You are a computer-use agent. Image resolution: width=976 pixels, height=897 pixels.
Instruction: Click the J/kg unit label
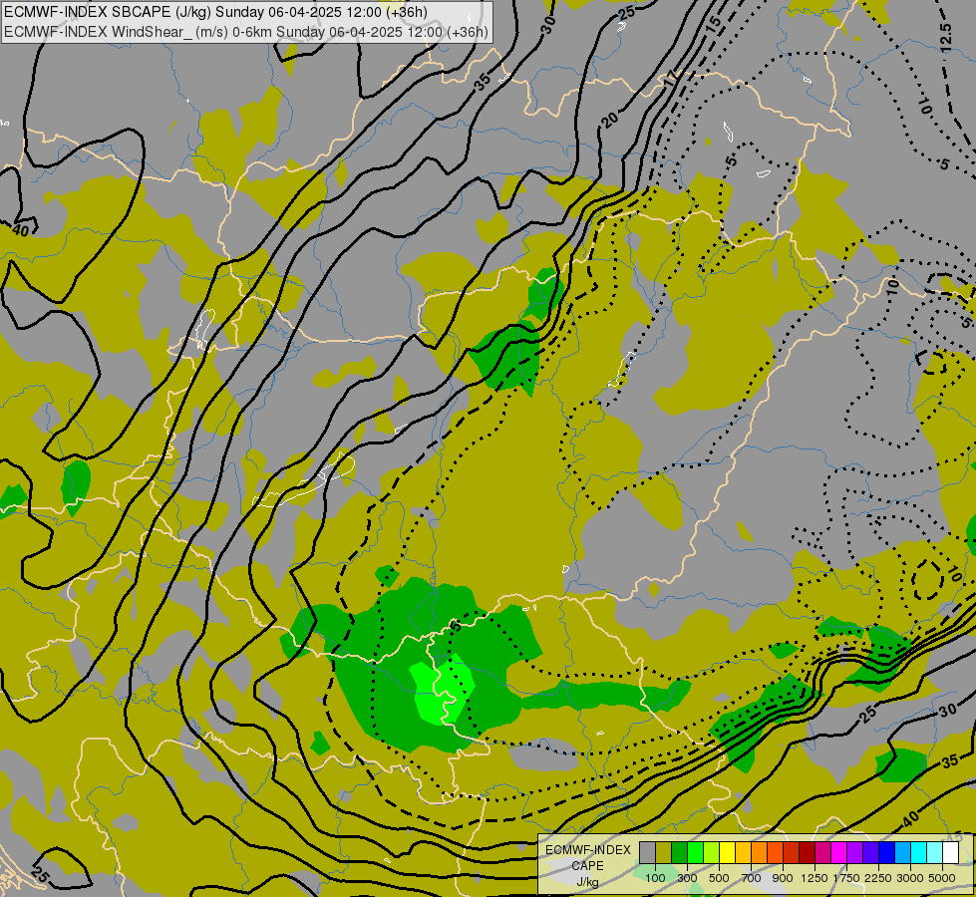pos(588,882)
